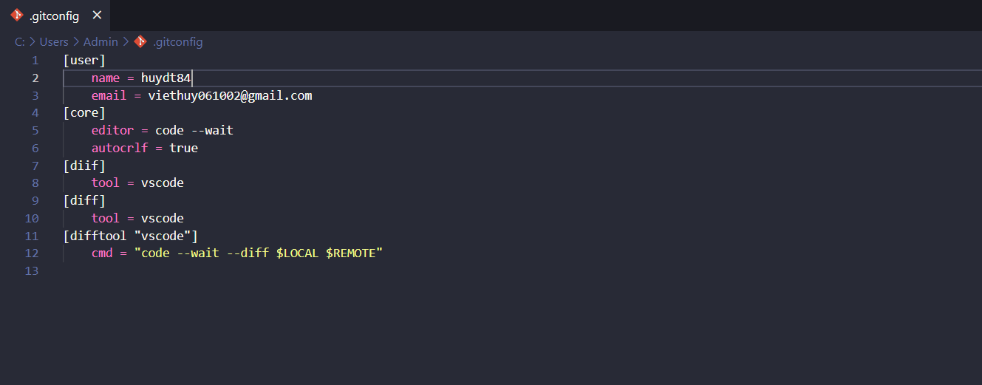Click the autocrlf key on line 6
The image size is (982, 385).
(120, 148)
